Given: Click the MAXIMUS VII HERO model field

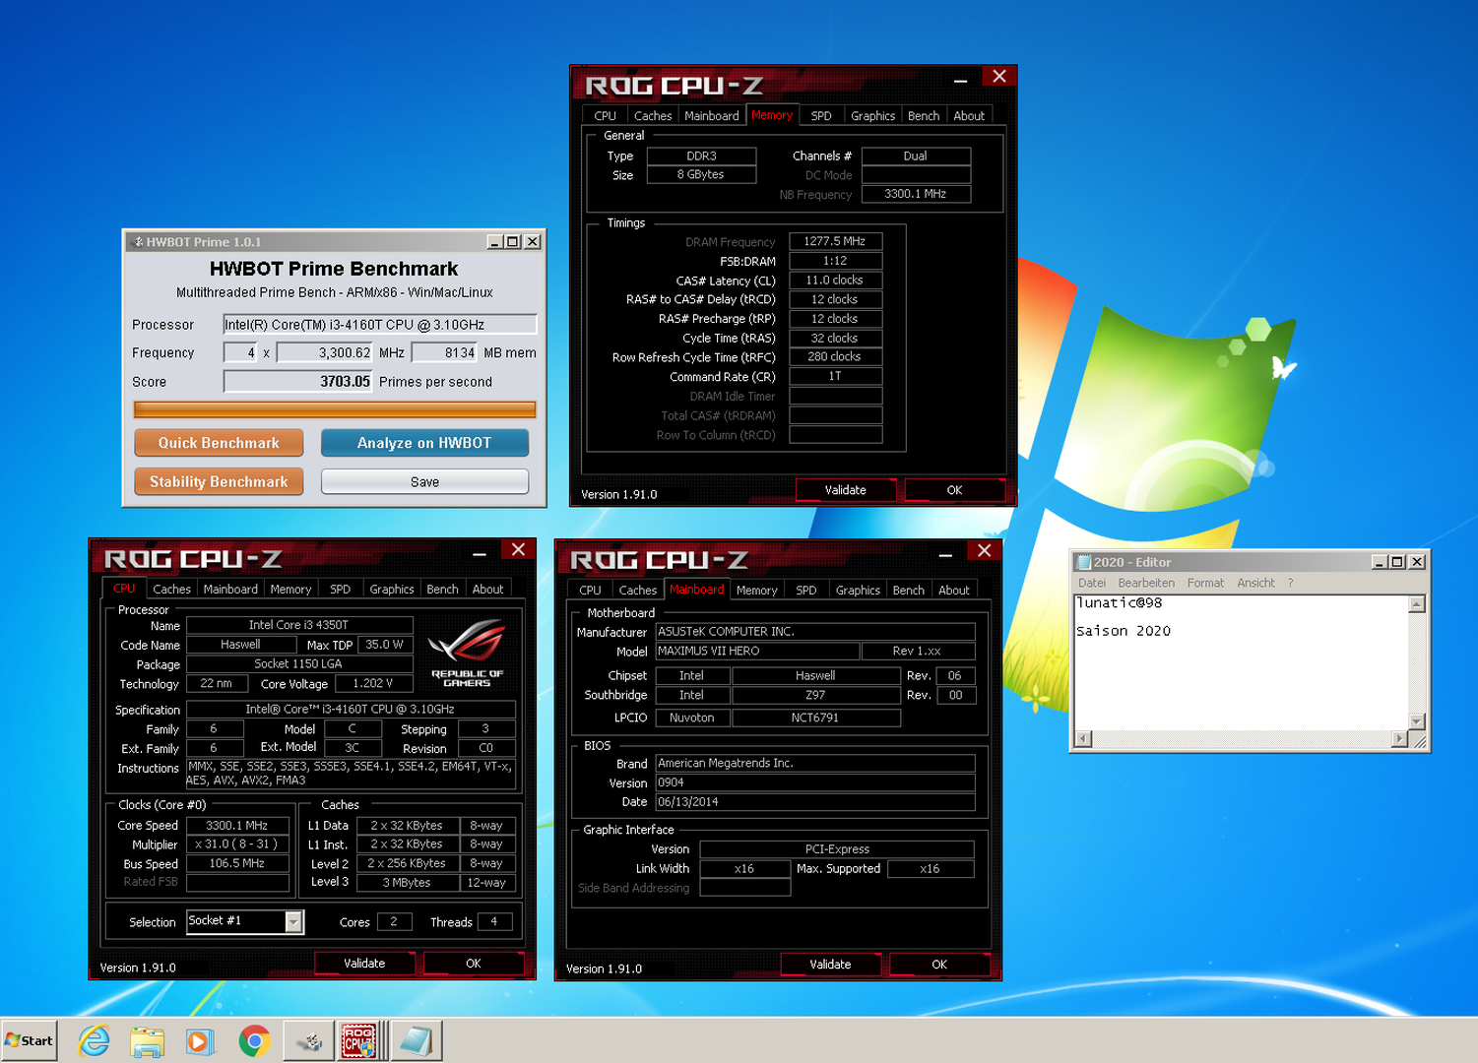Looking at the screenshot, I should point(757,652).
